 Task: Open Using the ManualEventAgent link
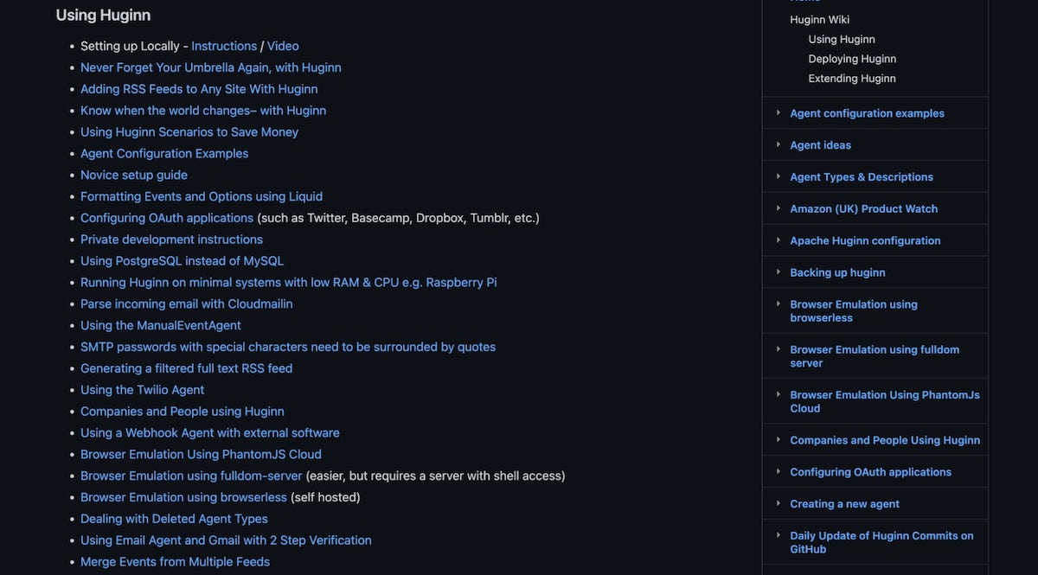[x=161, y=325]
